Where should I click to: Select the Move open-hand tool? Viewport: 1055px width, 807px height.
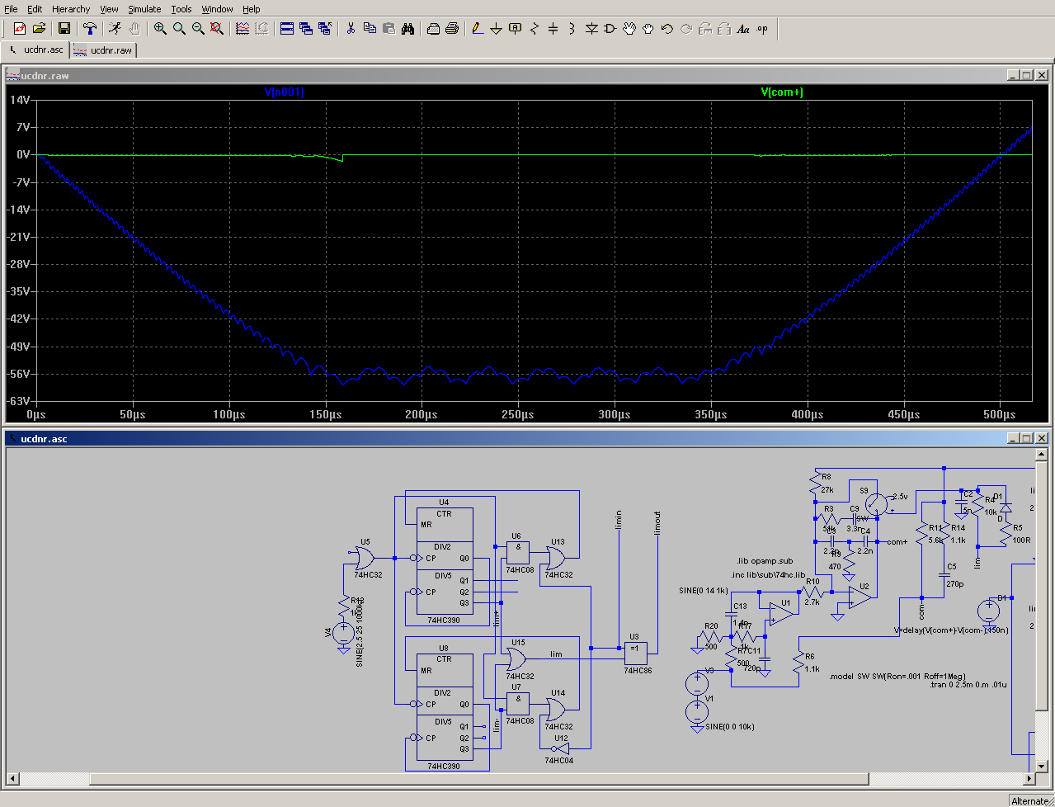[629, 28]
